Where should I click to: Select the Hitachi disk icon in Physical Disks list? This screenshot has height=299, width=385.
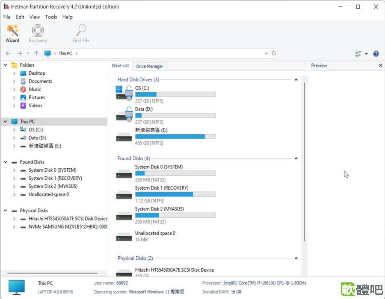coord(124,273)
